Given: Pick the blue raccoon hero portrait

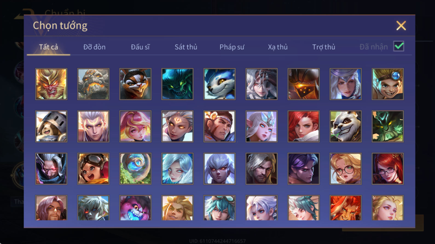Looking at the screenshot, I should [x=219, y=84].
